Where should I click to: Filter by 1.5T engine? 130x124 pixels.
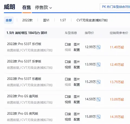[63, 20]
